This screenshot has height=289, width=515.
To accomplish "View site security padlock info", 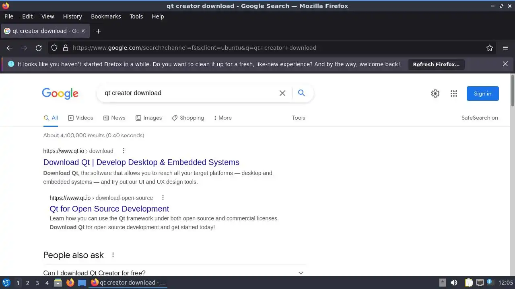I will pyautogui.click(x=66, y=48).
